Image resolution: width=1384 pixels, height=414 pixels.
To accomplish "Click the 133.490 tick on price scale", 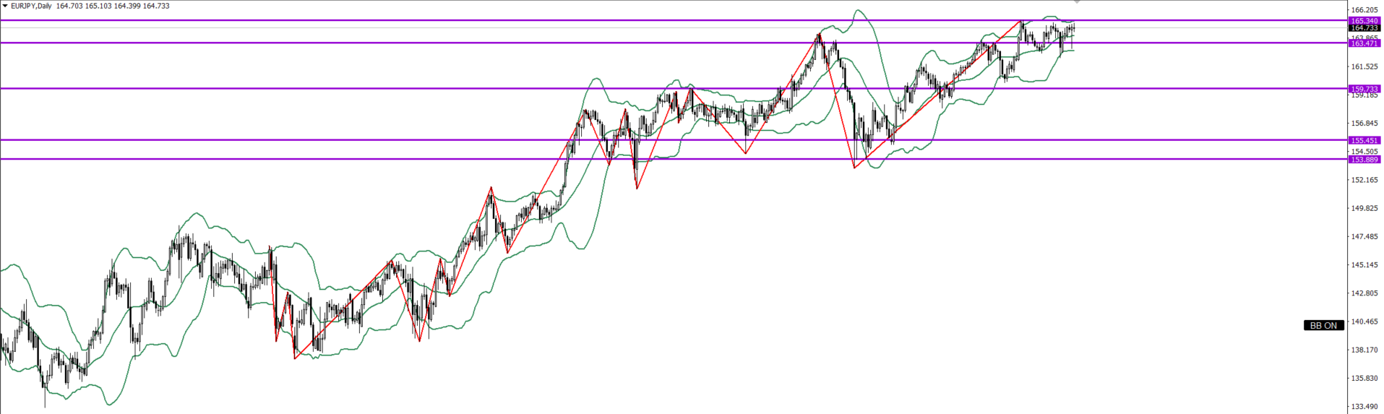I will pyautogui.click(x=1364, y=406).
